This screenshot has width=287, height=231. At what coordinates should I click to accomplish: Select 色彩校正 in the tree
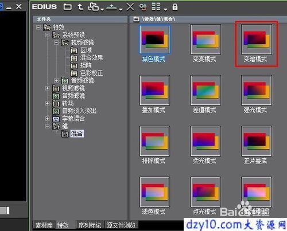click(x=91, y=73)
